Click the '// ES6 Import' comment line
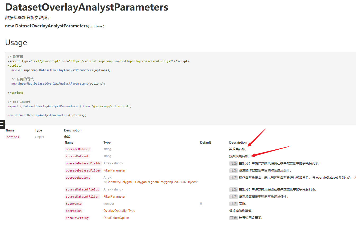 pyautogui.click(x=19, y=102)
